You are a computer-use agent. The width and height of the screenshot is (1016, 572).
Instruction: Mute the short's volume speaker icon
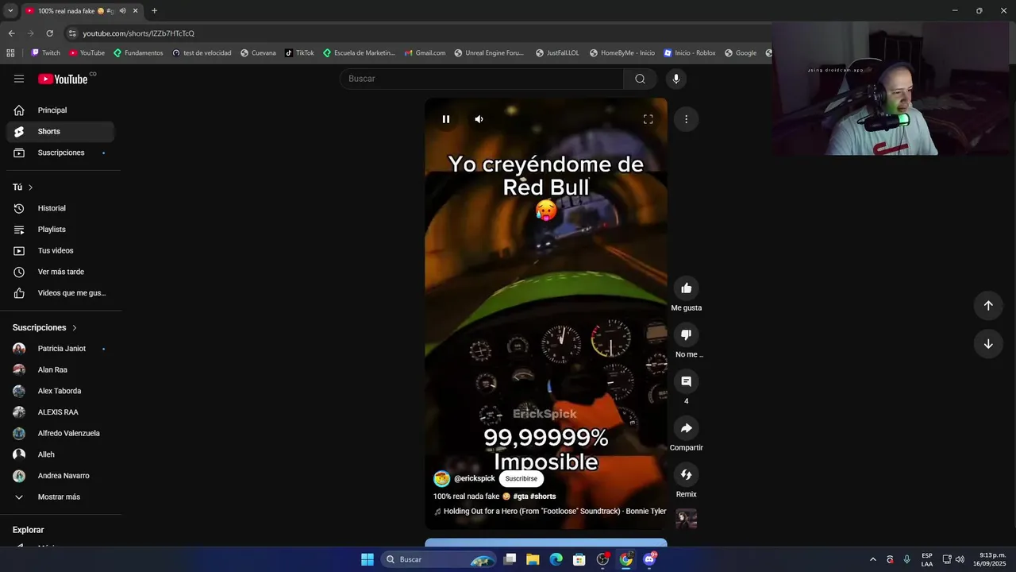click(x=479, y=119)
